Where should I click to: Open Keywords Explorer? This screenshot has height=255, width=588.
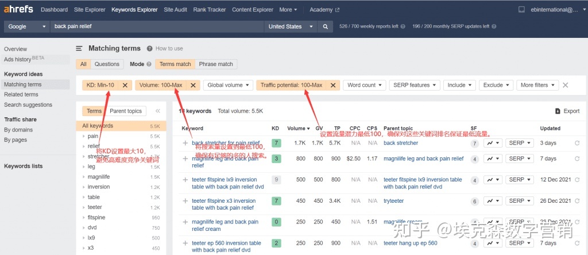pos(134,10)
